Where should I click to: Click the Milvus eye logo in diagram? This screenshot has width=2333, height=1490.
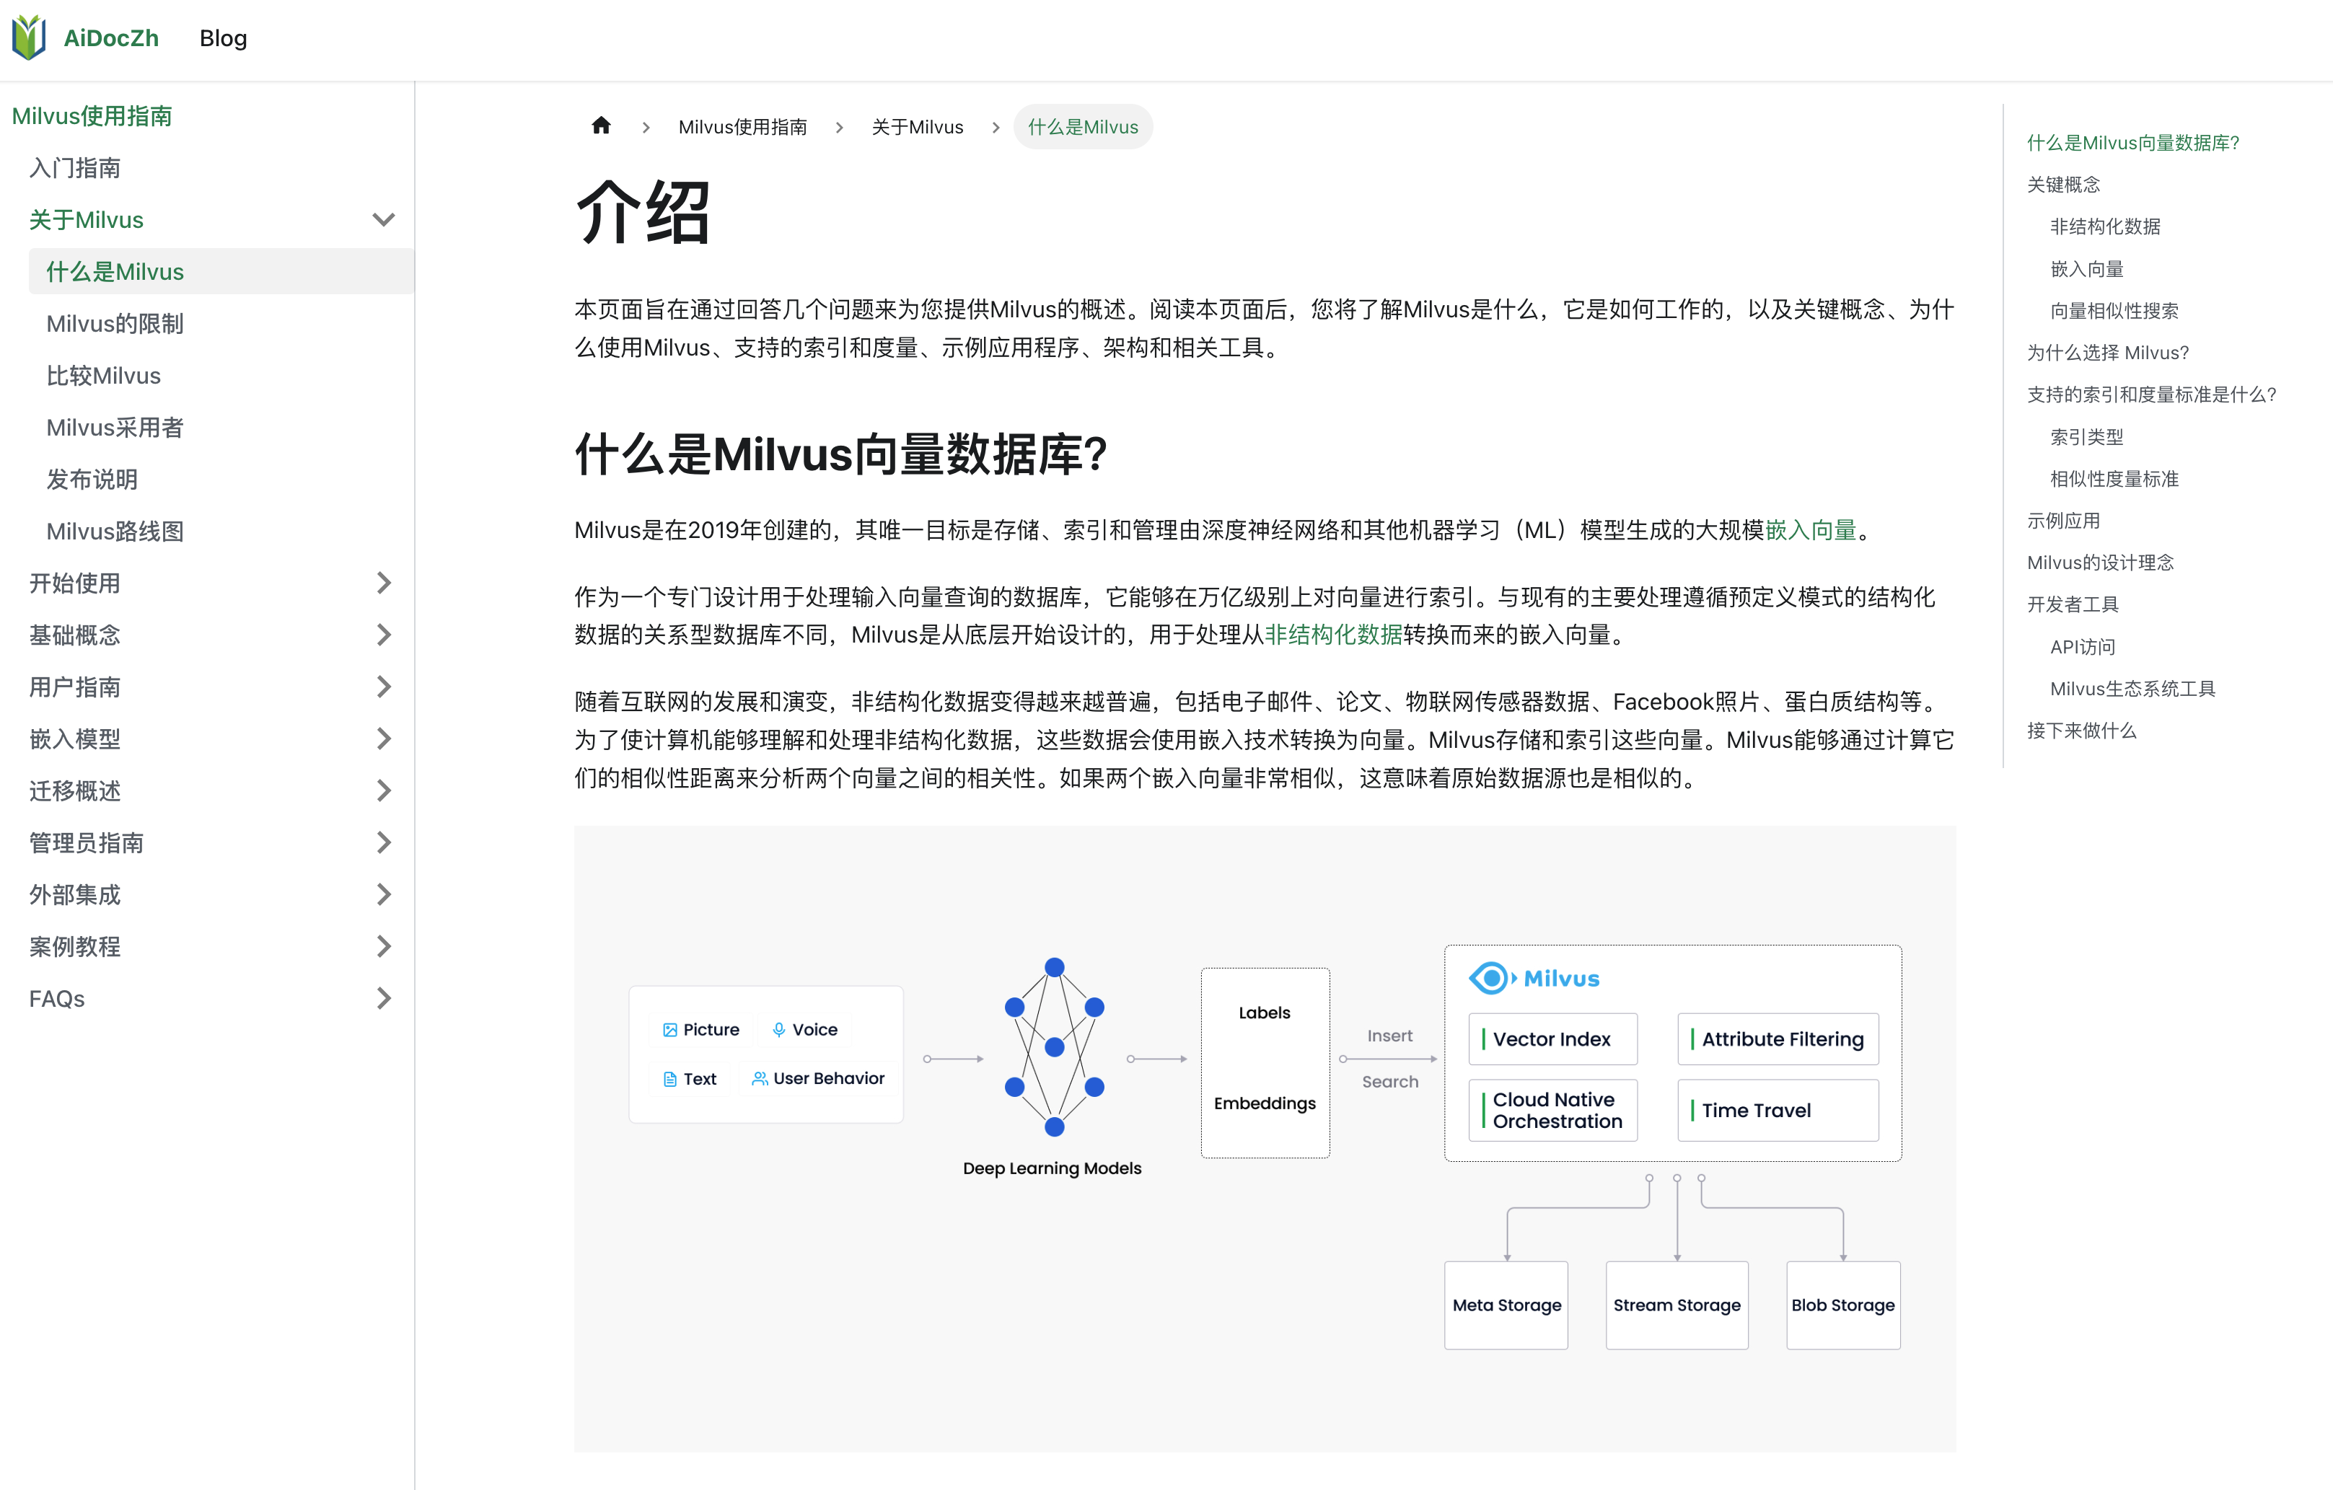[x=1490, y=977]
